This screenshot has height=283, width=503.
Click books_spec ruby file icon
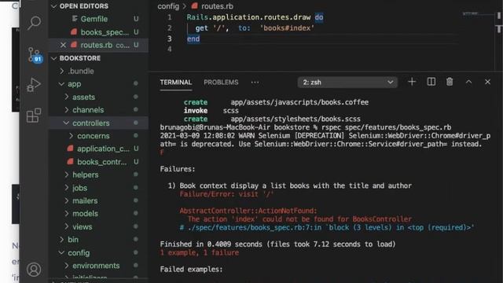tap(74, 31)
